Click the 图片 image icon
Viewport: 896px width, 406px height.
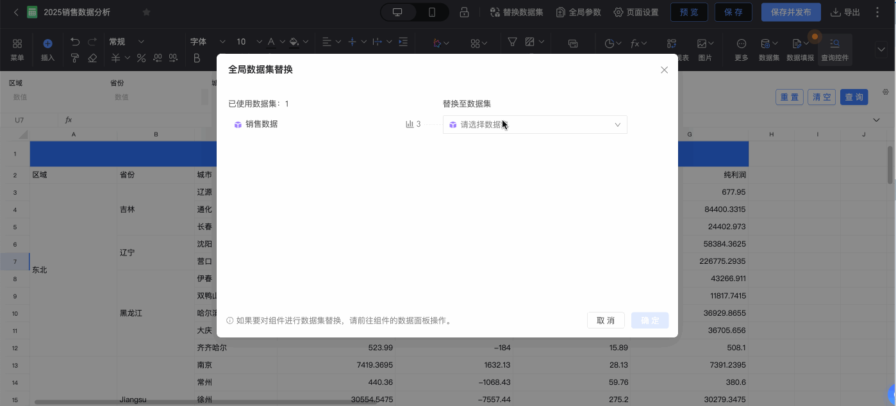click(x=705, y=49)
